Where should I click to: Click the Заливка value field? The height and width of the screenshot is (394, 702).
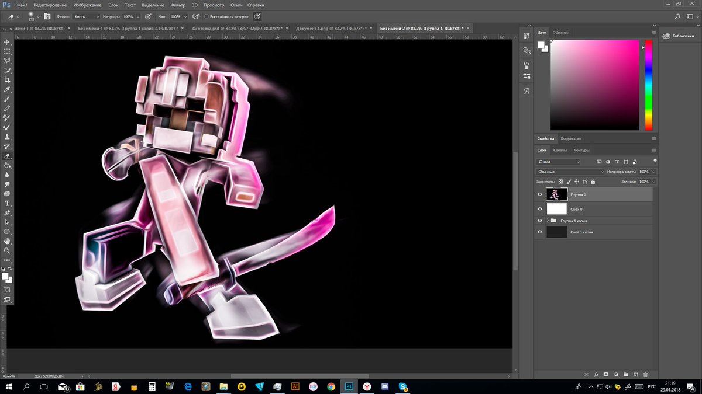tap(643, 182)
